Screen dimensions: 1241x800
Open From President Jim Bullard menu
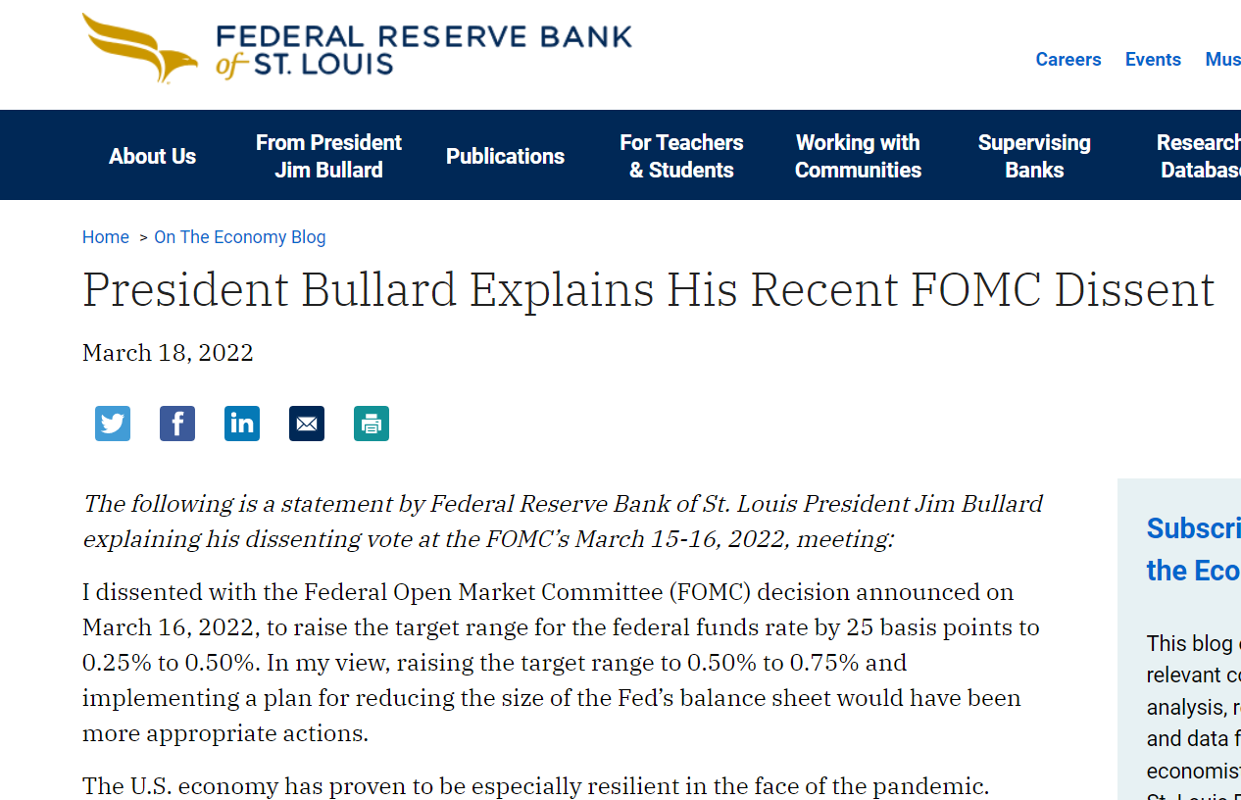pos(328,156)
